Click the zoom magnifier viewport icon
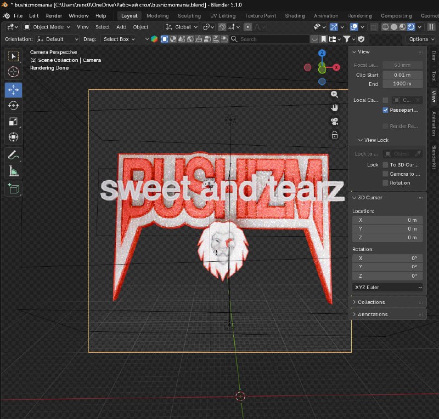Image resolution: width=439 pixels, height=419 pixels. click(x=334, y=94)
